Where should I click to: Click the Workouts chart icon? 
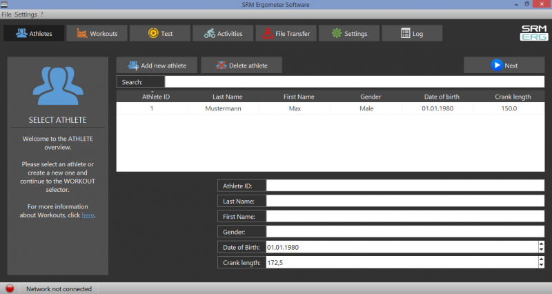81,33
